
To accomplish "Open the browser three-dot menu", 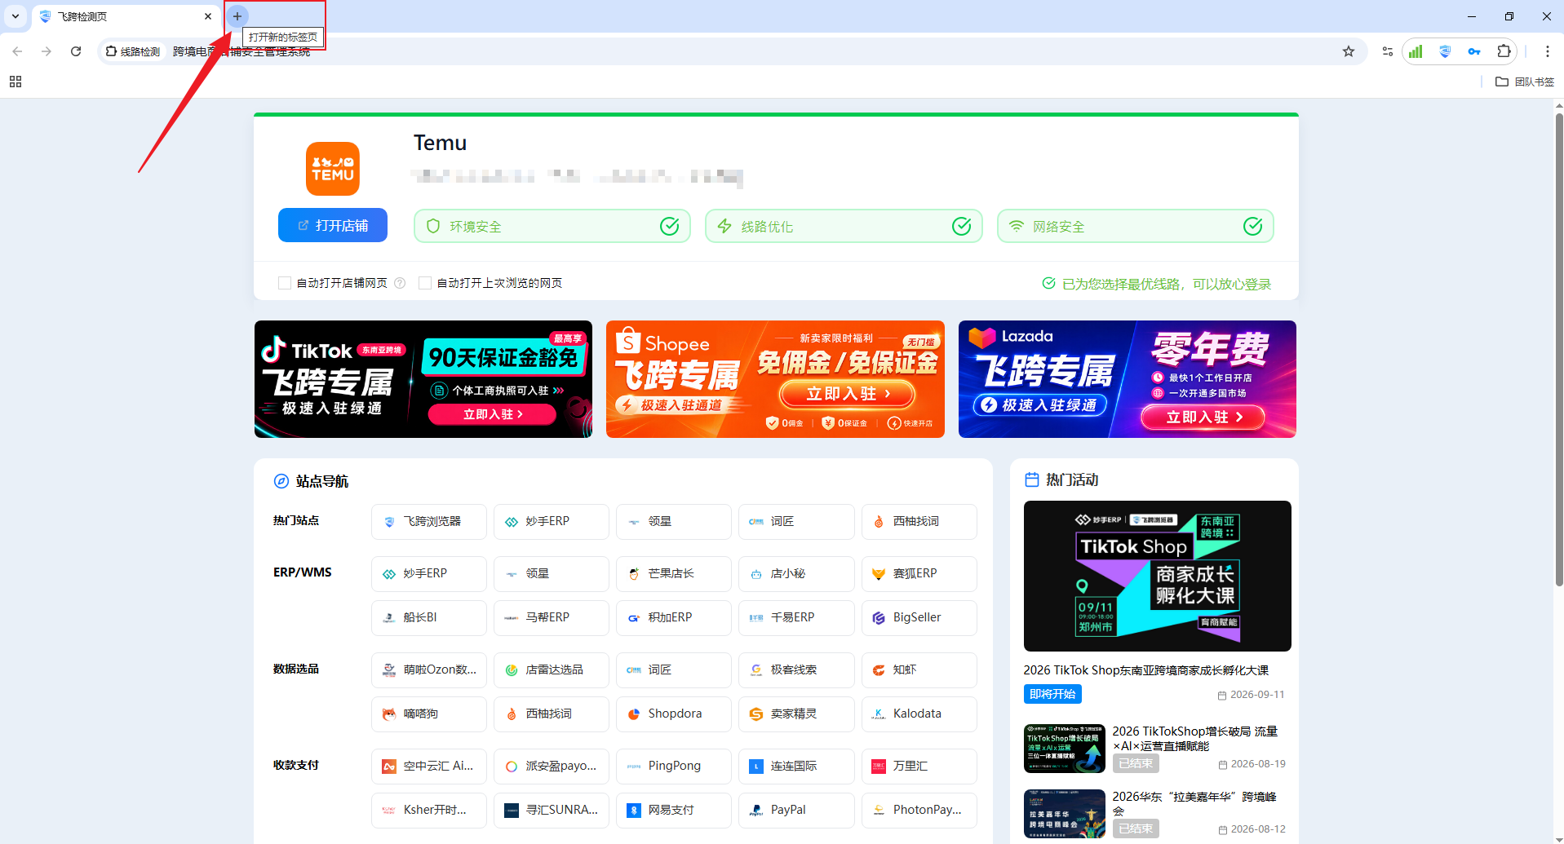I will pos(1547,51).
